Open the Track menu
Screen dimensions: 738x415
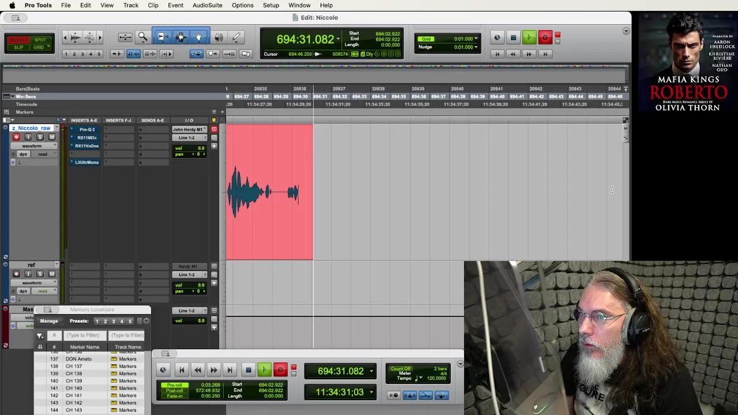(x=131, y=5)
